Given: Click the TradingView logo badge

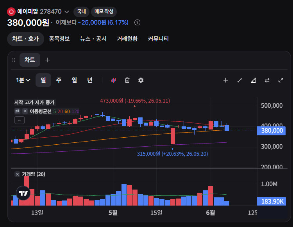Looking at the screenshot, I should [x=23, y=193].
